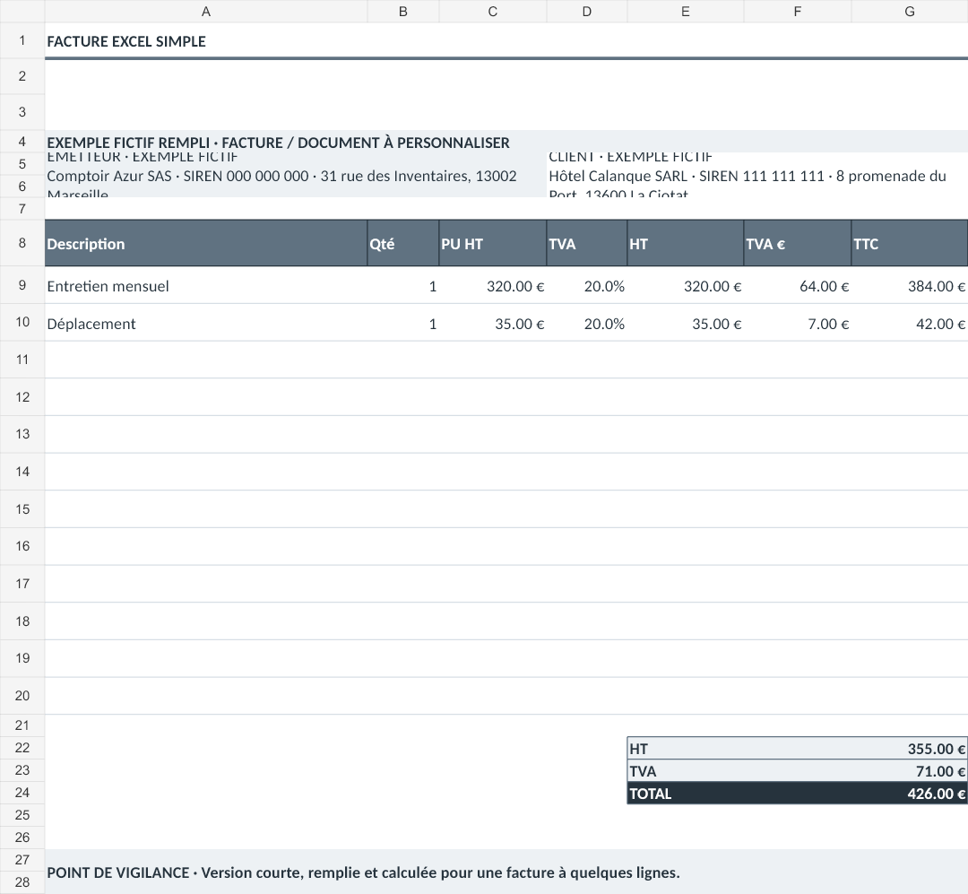Click the 'Qté' table header
The height and width of the screenshot is (894, 968).
coord(403,243)
